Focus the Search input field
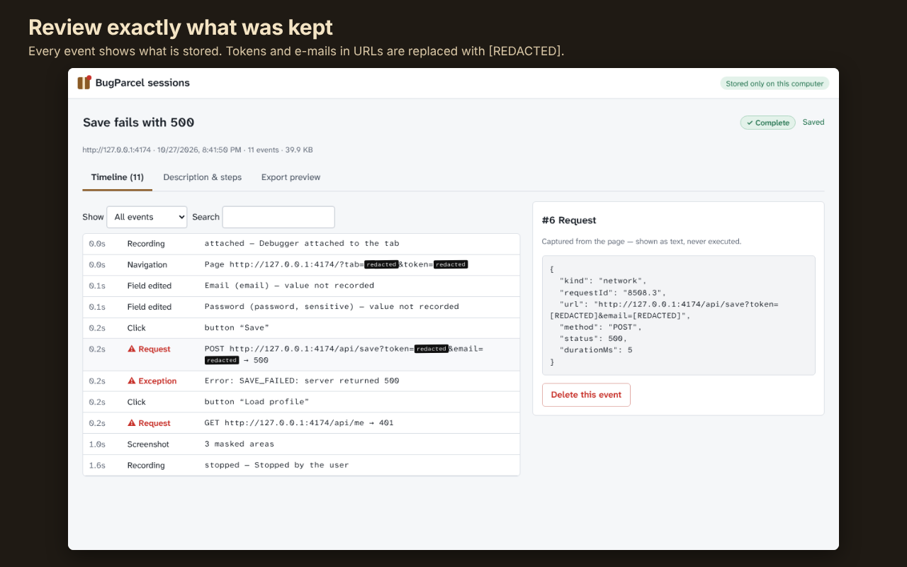This screenshot has width=907, height=567. (278, 217)
